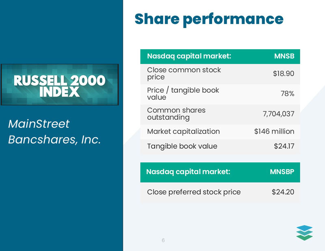The image size is (325, 251).
Task: Select the $146 million value
Action: coord(274,132)
